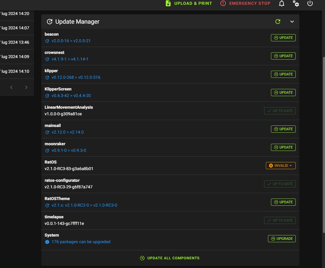Open KlipperScreen version link v0.4.3-42 > v0.4.4-20
Viewport: 325px width, 268px height.
coord(71,96)
